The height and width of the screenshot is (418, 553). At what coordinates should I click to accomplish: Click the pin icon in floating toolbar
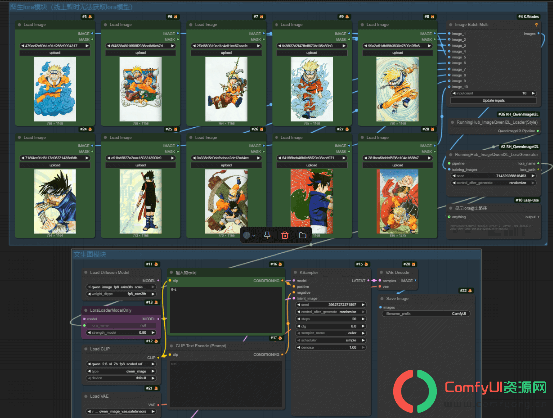(x=267, y=235)
